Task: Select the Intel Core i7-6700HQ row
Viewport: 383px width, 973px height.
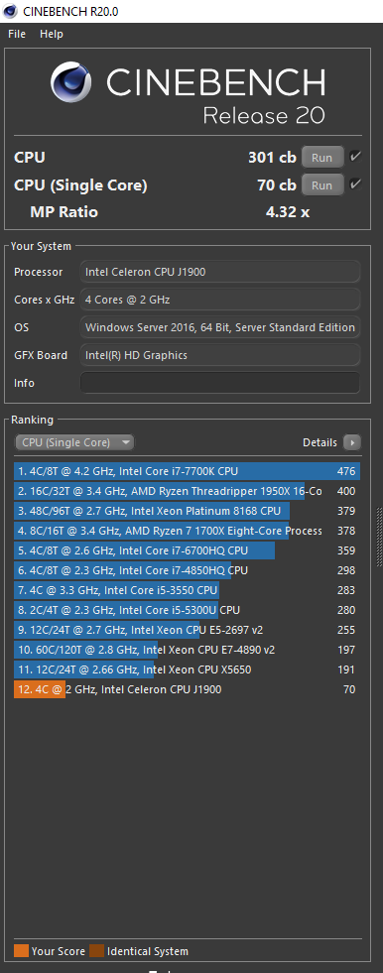Action: tap(187, 551)
